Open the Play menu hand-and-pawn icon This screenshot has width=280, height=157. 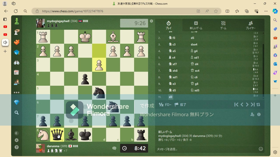coord(17,32)
